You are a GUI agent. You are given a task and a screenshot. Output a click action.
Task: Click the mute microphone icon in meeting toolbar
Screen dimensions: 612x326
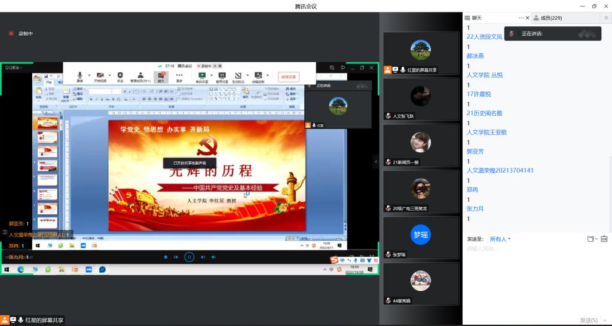pos(80,76)
